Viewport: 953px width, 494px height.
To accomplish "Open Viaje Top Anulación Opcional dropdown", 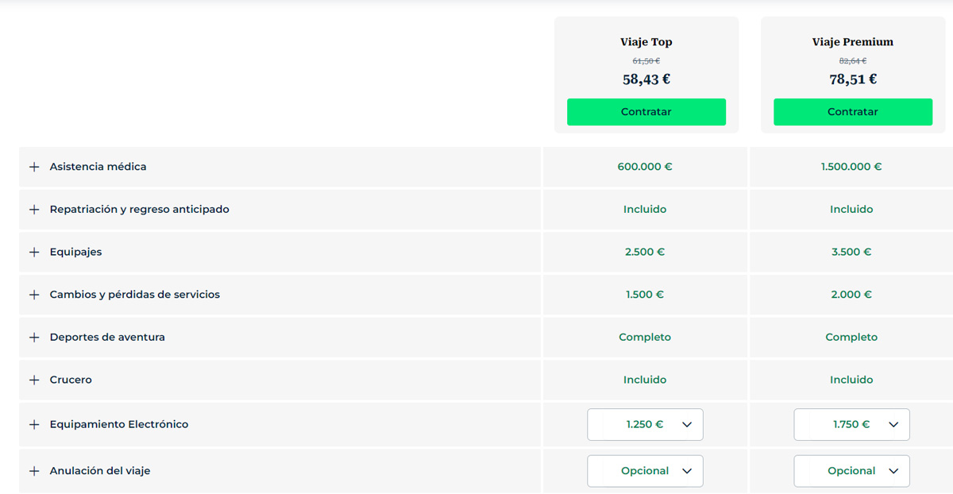I will (645, 471).
